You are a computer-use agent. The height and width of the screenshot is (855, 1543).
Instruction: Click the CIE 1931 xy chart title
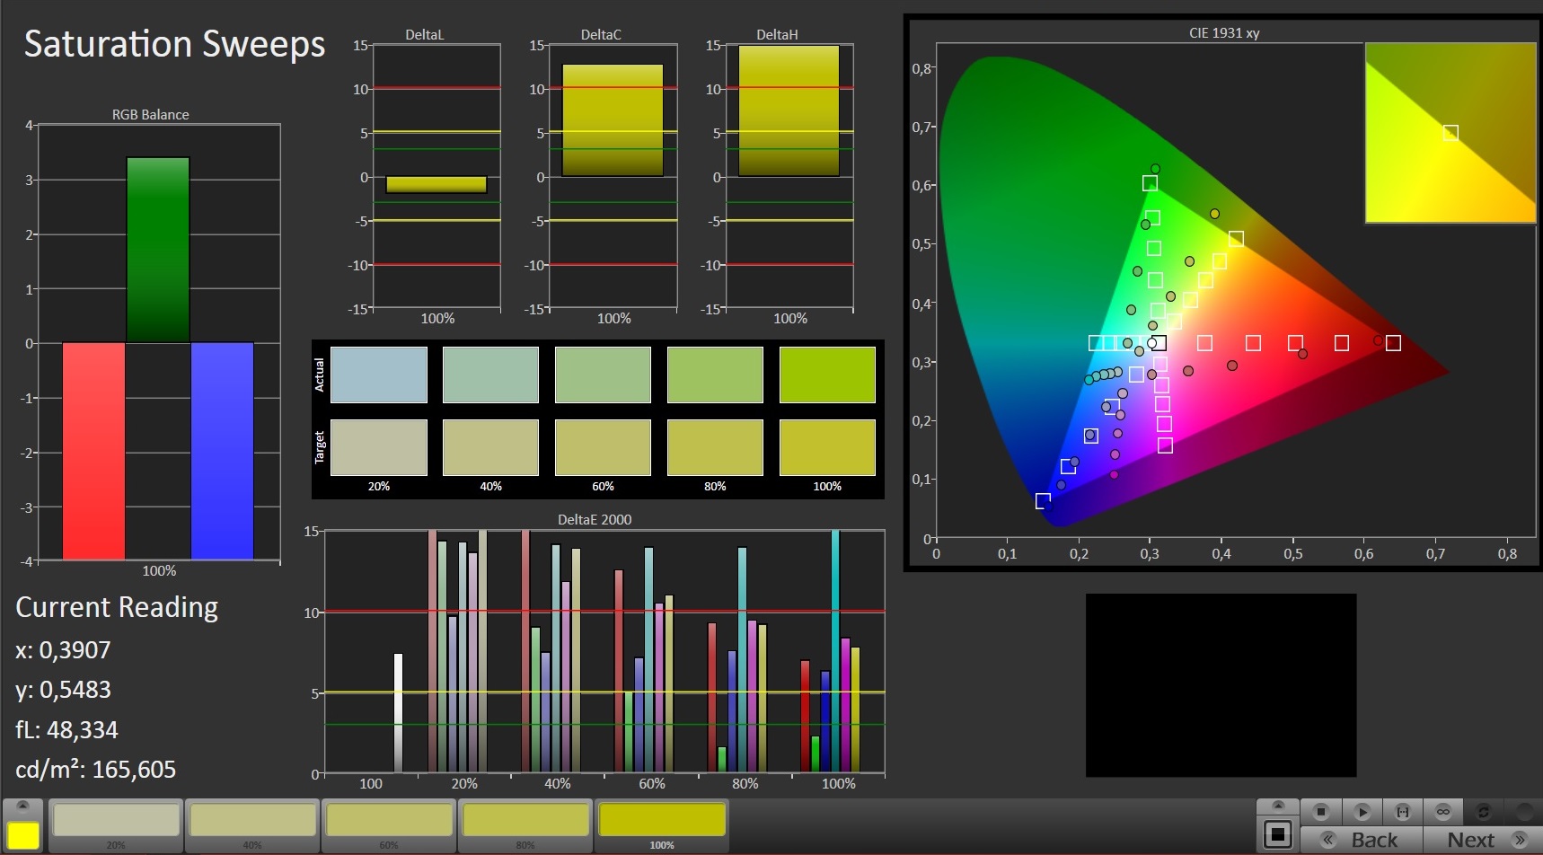[x=1224, y=32]
